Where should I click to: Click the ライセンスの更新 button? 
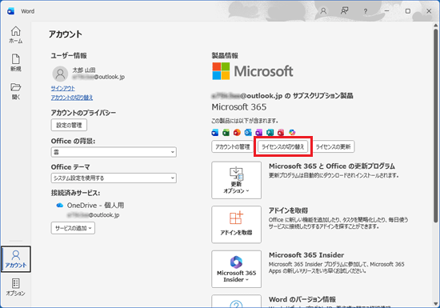pos(334,146)
